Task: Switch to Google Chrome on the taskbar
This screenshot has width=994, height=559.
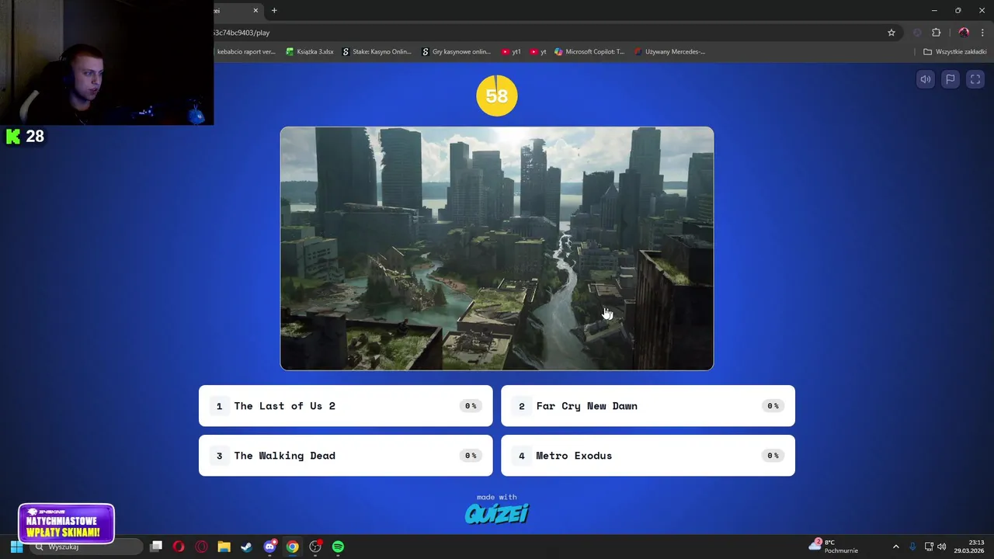Action: [292, 547]
